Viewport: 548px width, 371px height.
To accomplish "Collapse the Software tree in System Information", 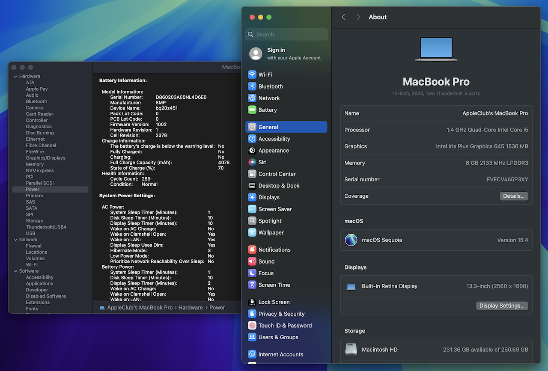I will pos(16,271).
